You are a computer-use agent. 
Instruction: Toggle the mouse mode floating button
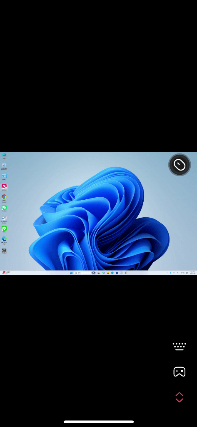click(180, 165)
